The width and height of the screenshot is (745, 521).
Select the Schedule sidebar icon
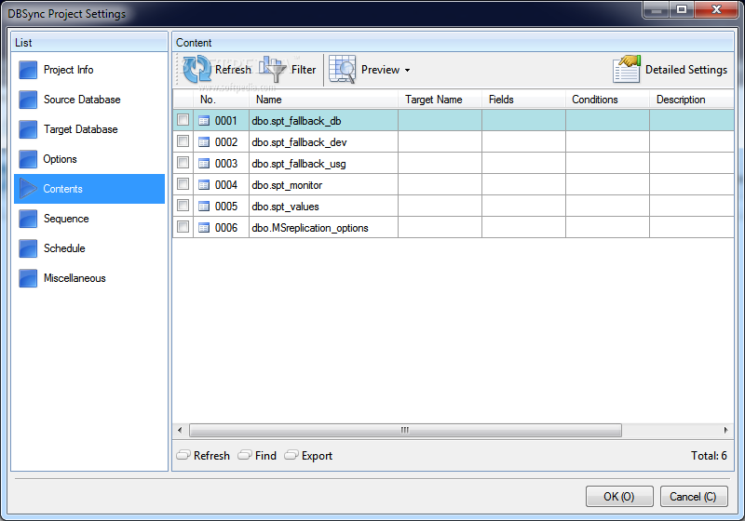[x=28, y=248]
